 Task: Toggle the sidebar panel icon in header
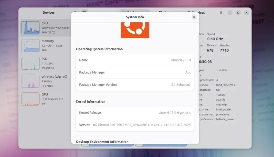[x=84, y=13]
